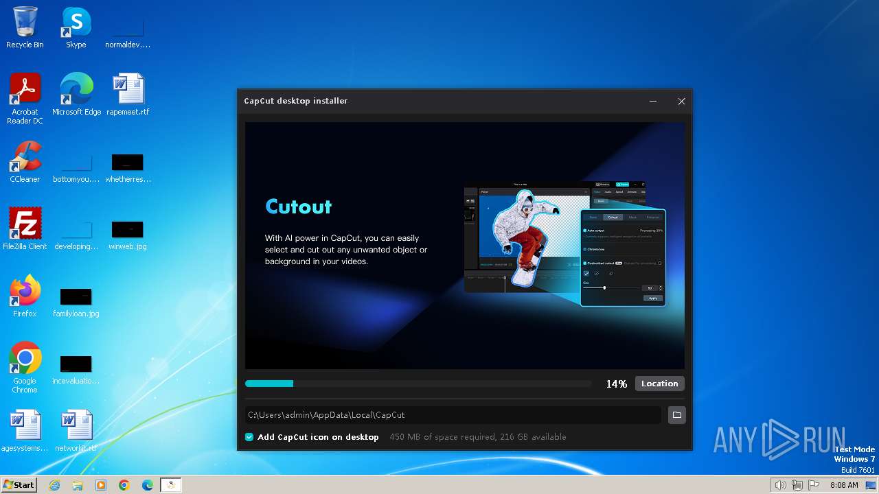Select the FileZilla Client shortcut
Viewport: 879px width, 494px height.
25,229
